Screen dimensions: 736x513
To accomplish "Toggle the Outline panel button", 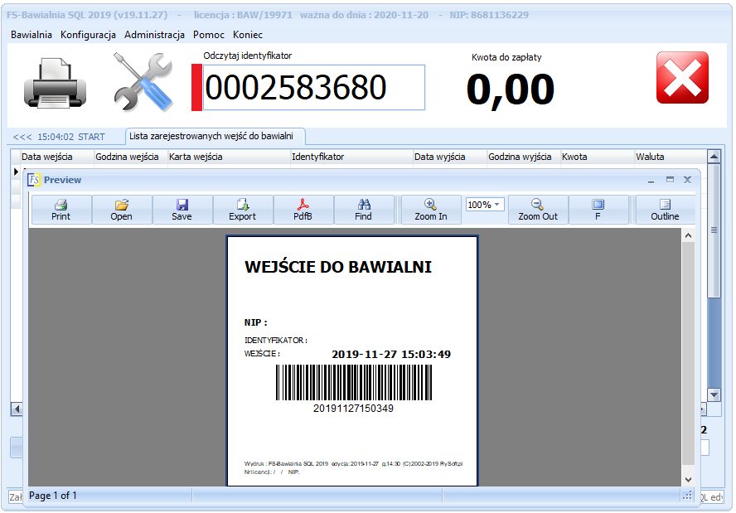I will [x=665, y=210].
